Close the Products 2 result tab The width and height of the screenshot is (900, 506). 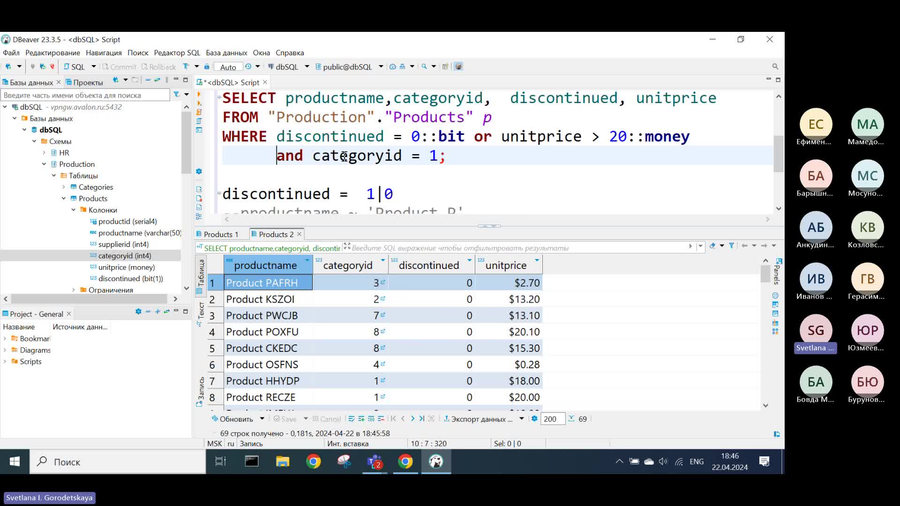pos(300,234)
